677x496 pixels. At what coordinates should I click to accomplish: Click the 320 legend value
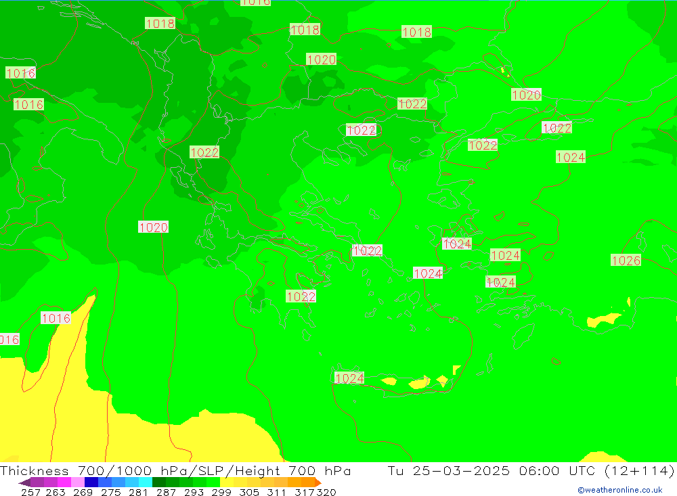coord(326,492)
